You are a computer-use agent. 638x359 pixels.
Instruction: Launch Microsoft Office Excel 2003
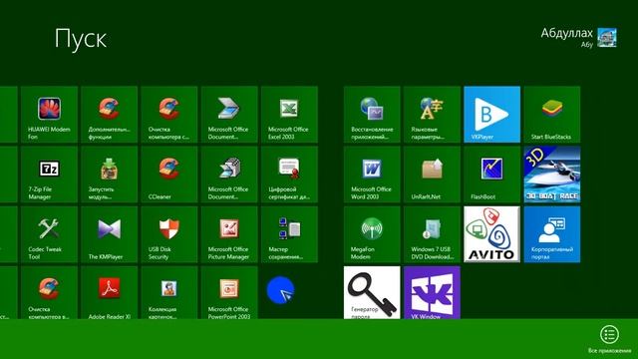pos(289,115)
